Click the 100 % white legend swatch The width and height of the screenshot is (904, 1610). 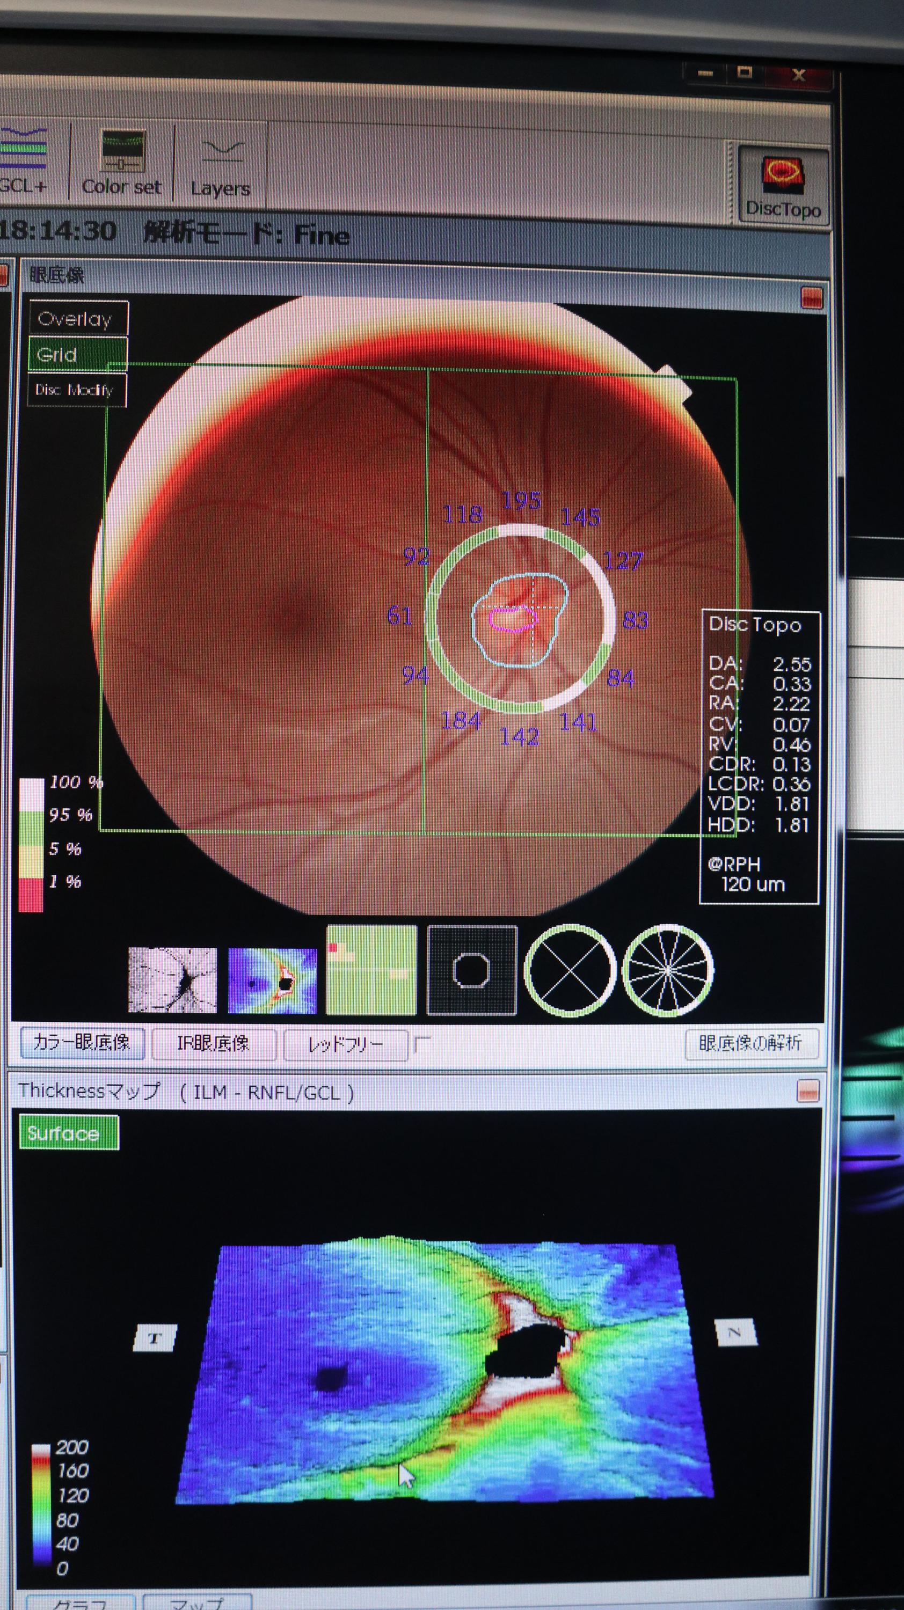pyautogui.click(x=31, y=794)
